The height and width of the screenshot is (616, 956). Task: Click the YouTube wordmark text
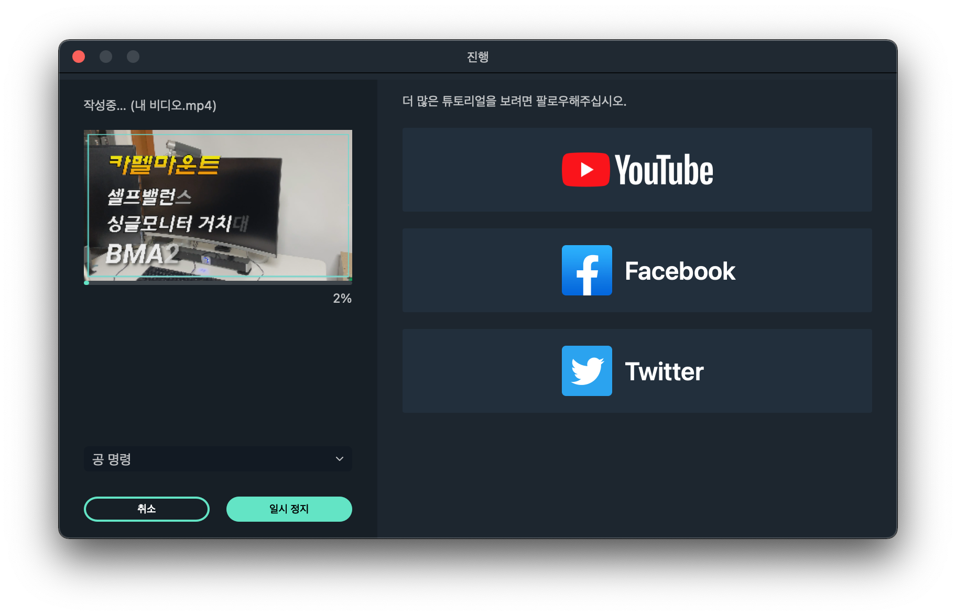click(x=664, y=170)
